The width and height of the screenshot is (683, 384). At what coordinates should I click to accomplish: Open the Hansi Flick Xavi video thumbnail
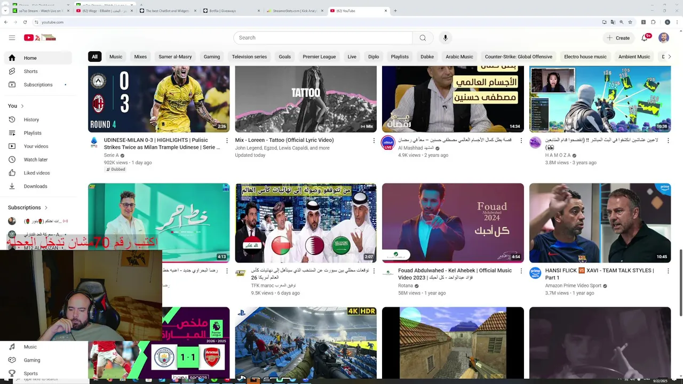(x=600, y=223)
